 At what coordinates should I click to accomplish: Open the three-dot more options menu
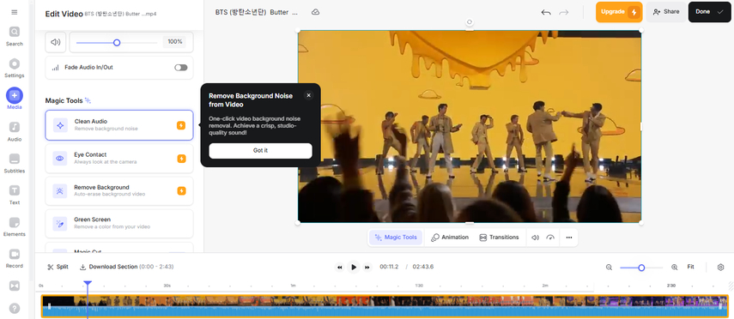[569, 238]
